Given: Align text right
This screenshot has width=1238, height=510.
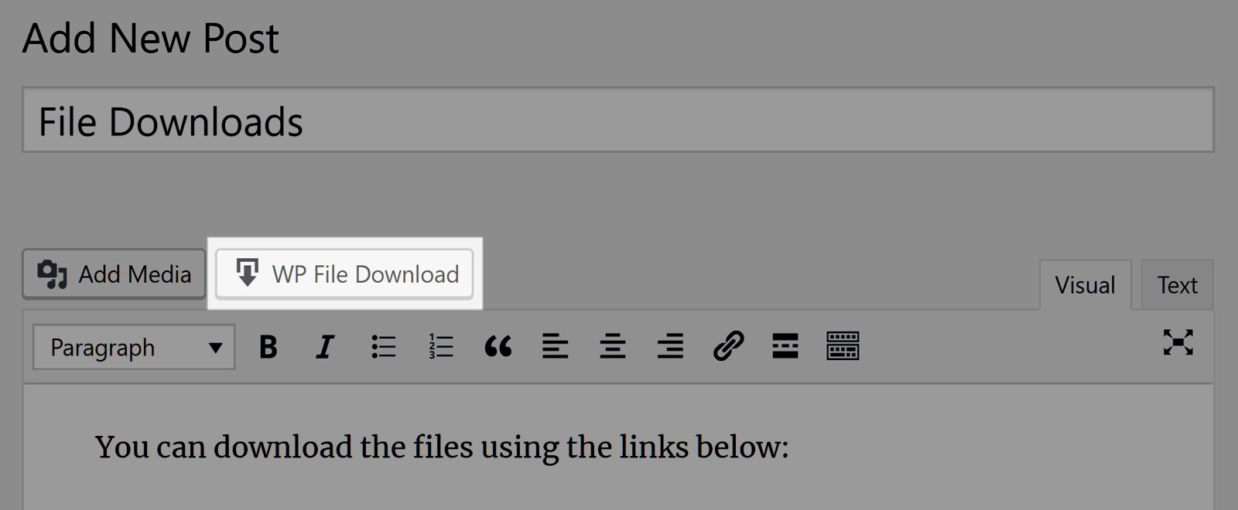Looking at the screenshot, I should (x=670, y=347).
